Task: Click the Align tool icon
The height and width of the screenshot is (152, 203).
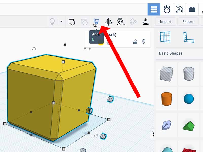Action: pyautogui.click(x=96, y=22)
